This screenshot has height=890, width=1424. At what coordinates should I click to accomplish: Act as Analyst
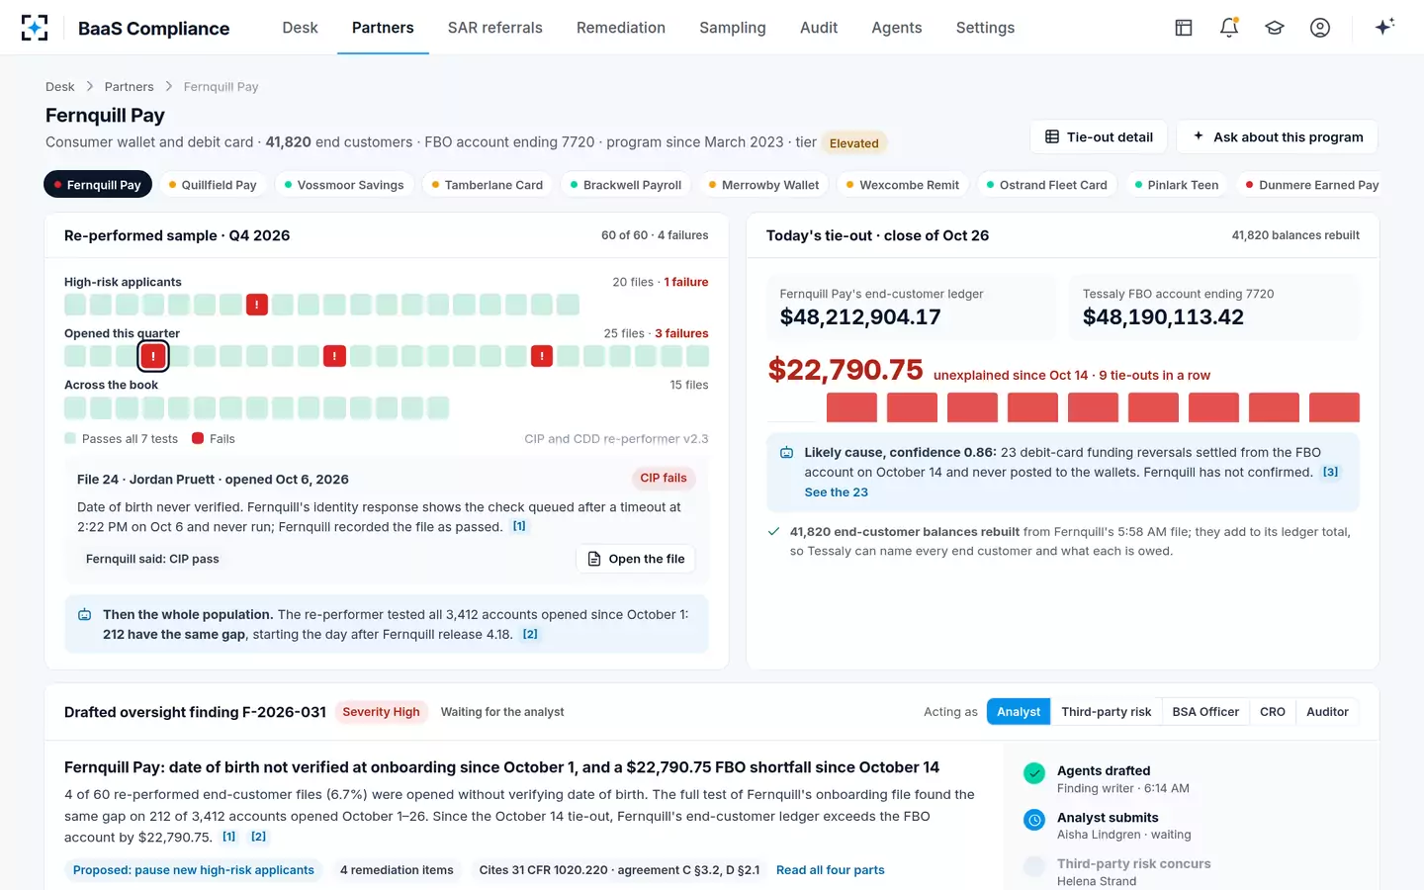tap(1019, 712)
